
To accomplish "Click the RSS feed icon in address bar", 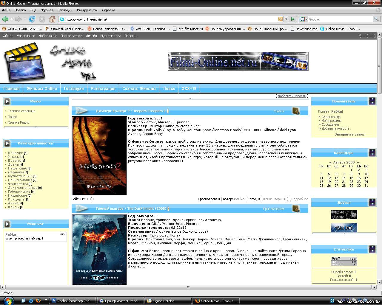I will click(281, 19).
